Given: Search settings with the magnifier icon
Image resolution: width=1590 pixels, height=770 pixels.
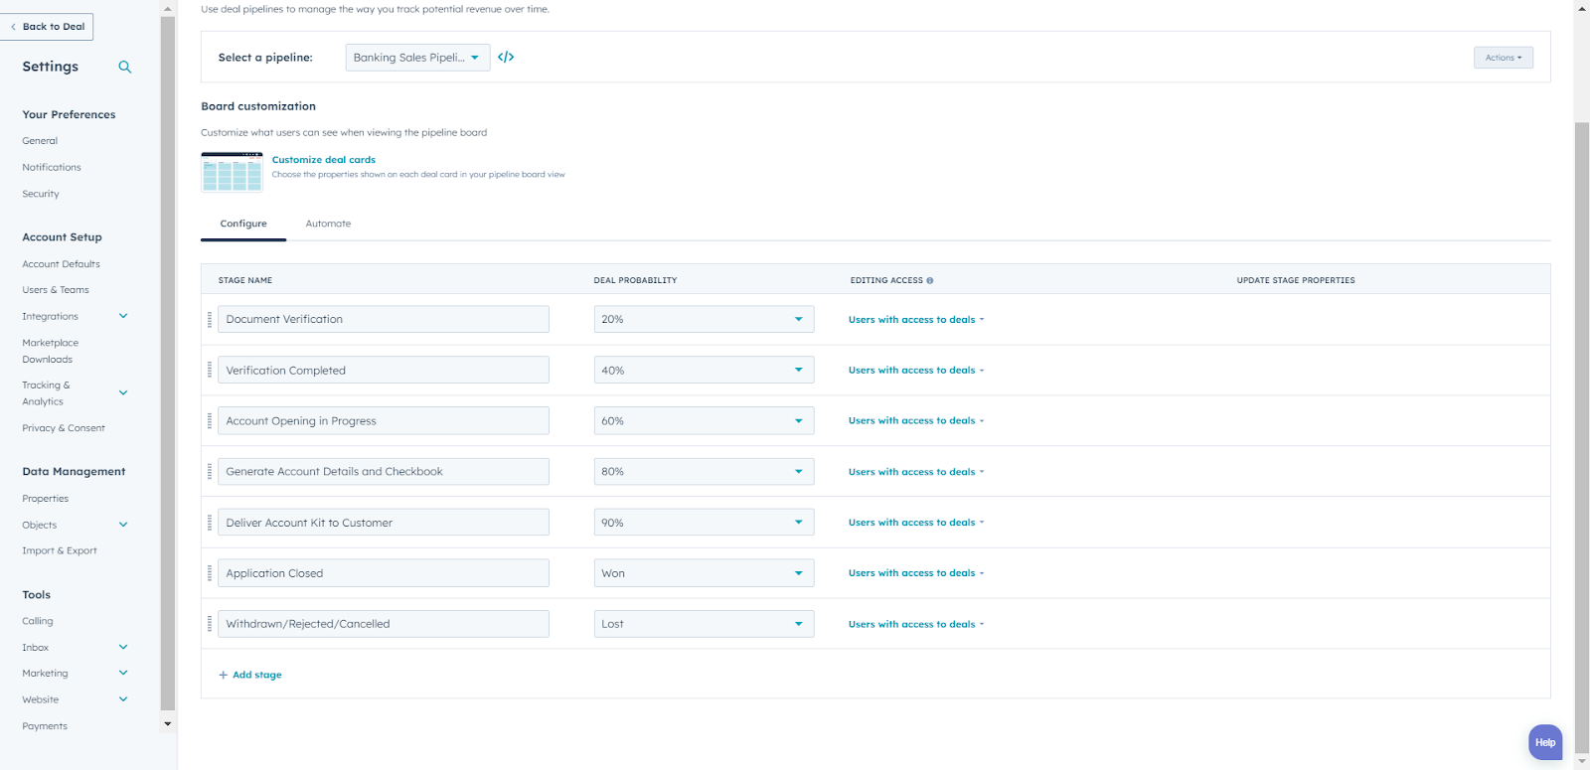Looking at the screenshot, I should [125, 67].
